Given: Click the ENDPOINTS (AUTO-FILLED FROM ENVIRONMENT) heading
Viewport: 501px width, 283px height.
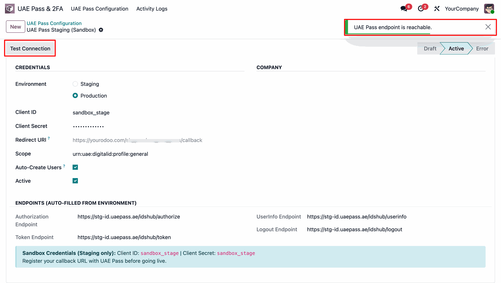Looking at the screenshot, I should tap(76, 203).
